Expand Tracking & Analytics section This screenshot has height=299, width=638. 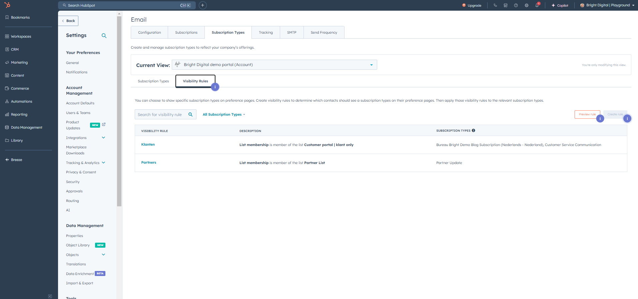[x=103, y=163]
